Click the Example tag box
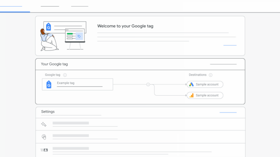This screenshot has width=280, height=157. (78, 84)
